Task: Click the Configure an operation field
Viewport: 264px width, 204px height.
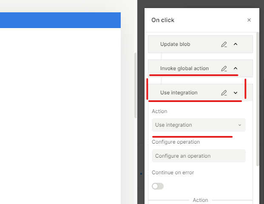Action: 199,156
